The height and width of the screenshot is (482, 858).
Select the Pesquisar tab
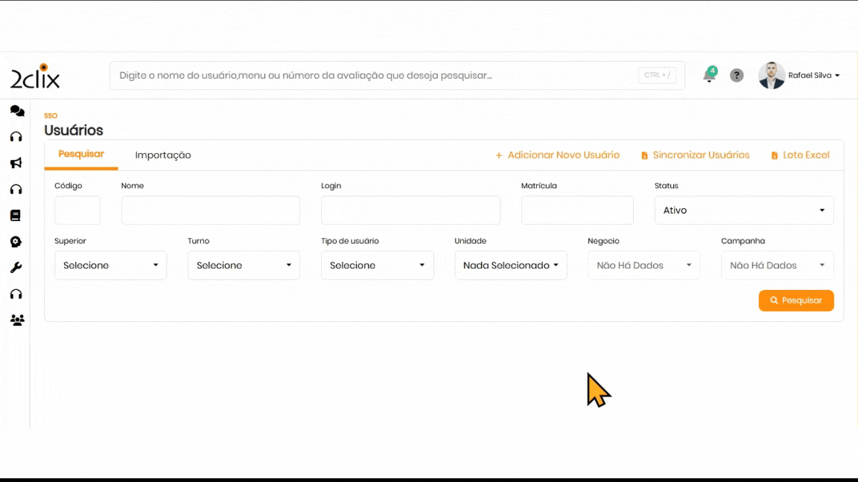point(81,155)
